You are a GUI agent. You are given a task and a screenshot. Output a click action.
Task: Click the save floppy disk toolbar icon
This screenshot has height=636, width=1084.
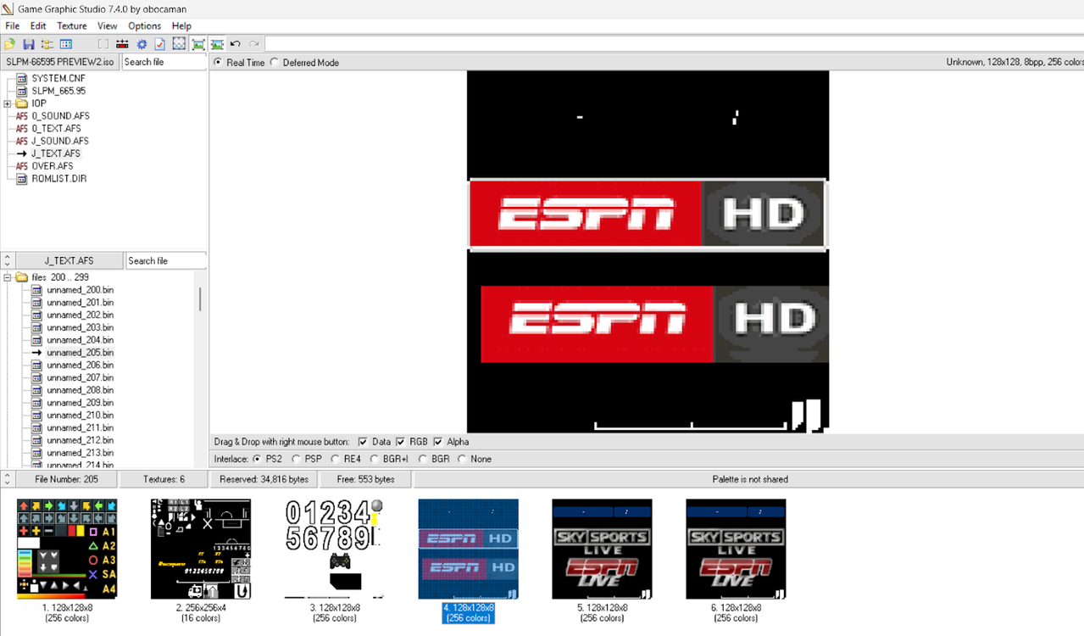point(28,44)
